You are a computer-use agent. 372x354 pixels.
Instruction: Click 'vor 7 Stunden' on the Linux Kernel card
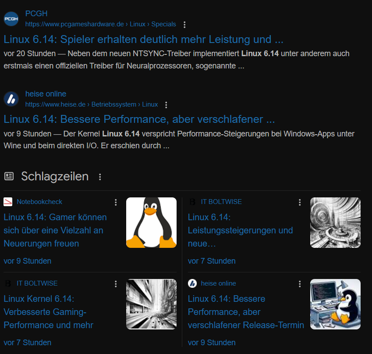28,342
